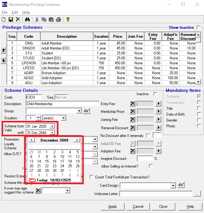The height and width of the screenshot is (213, 204).
Task: Clear Membship Price with its X button
Action: (x=133, y=111)
